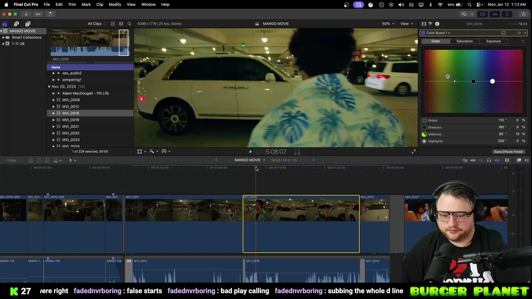532x299 pixels.
Task: Open the Apple menu
Action: point(6,5)
